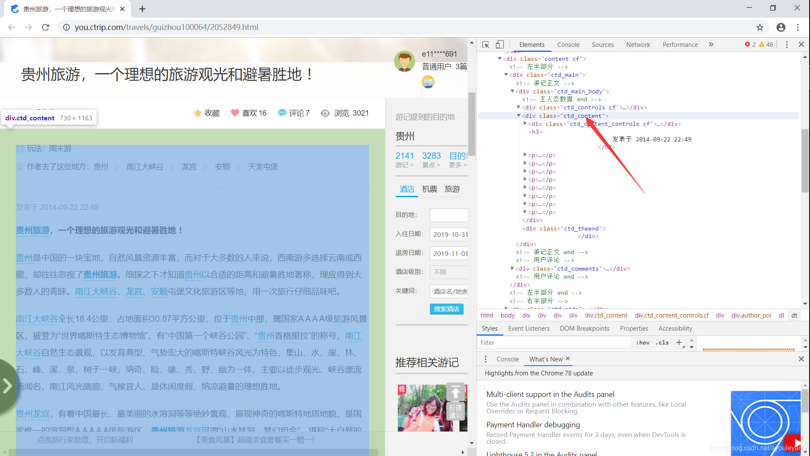Screen dimensions: 810x456
Task: Click the new style rule plus icon
Action: [679, 342]
